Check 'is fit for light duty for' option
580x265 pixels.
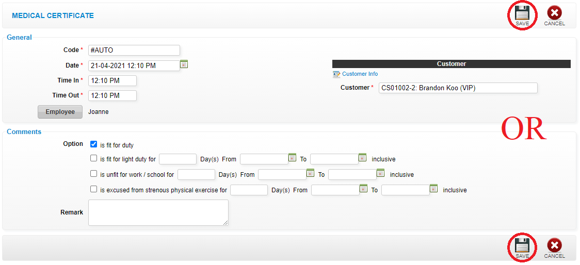click(93, 158)
